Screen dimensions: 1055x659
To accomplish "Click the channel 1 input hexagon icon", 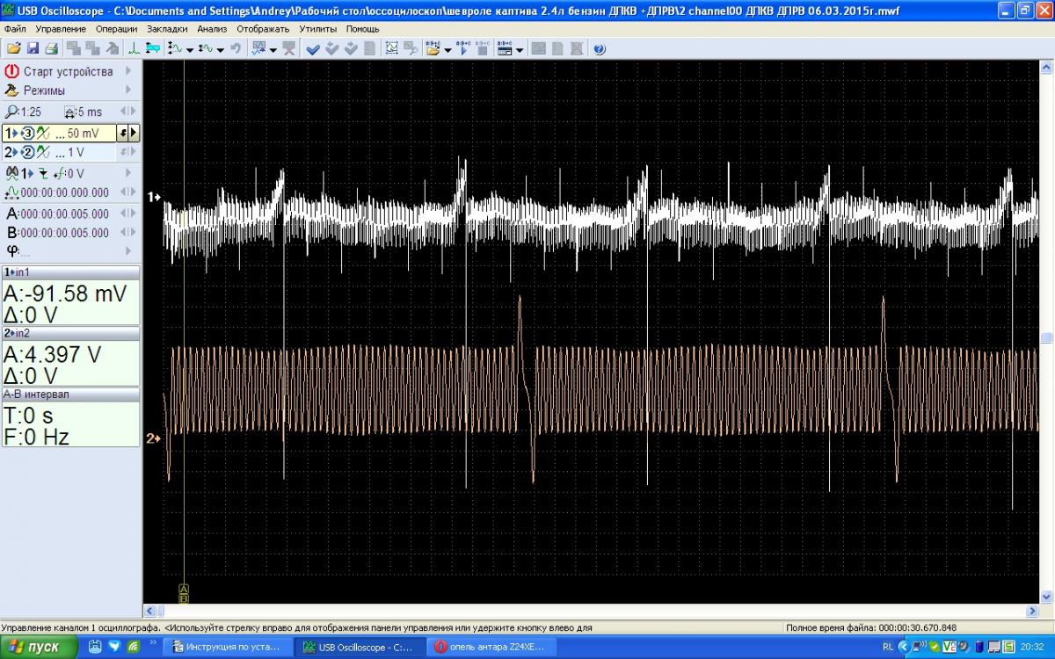I will (28, 134).
